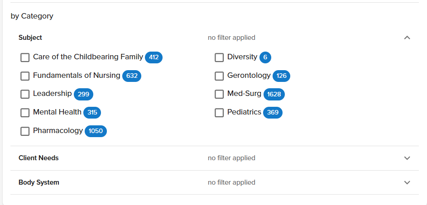Enable the Fundamentals of Nursing filter checkbox
427x205 pixels.
tap(25, 76)
